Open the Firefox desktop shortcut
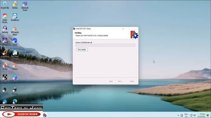 (5, 66)
